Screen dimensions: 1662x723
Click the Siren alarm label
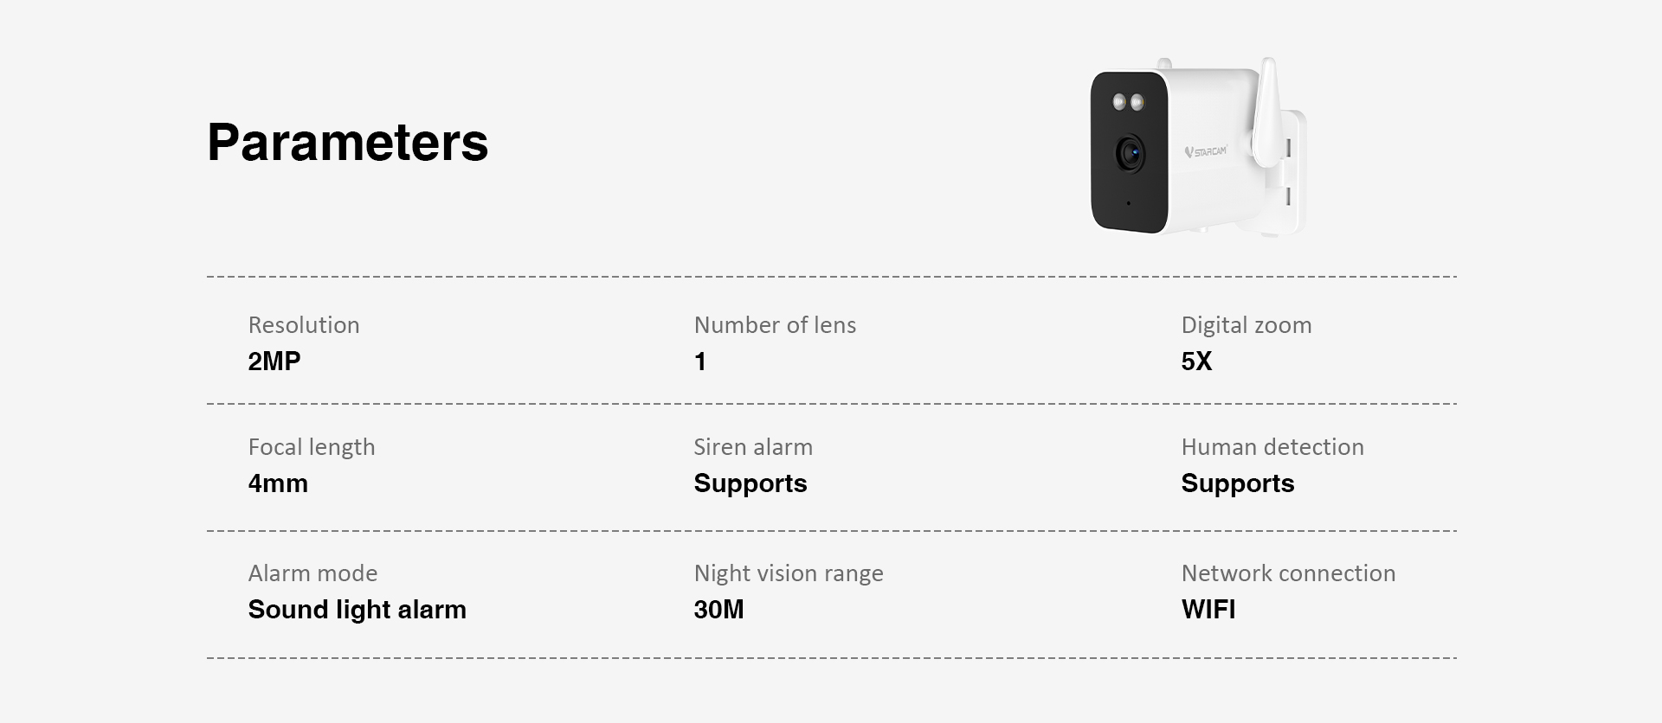click(x=752, y=447)
